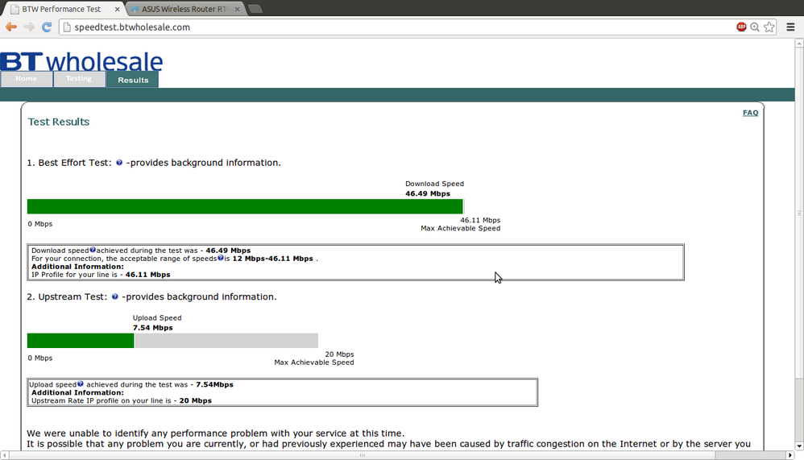Click the vertical scrollbar up arrow
The image size is (804, 460).
coord(799,44)
